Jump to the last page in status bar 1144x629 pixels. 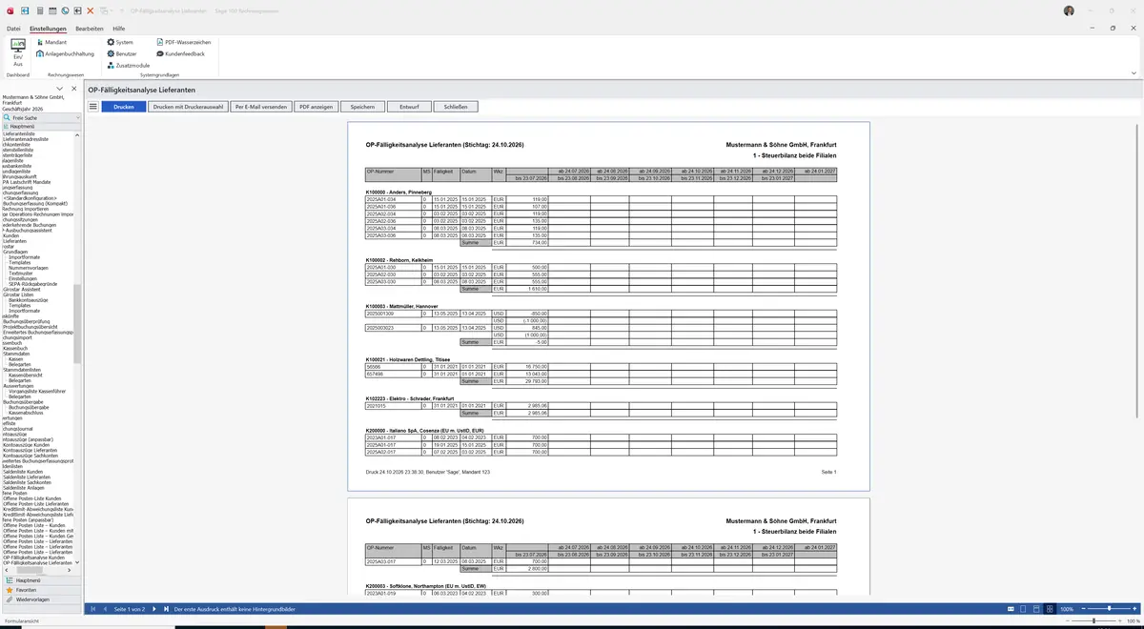tap(167, 609)
